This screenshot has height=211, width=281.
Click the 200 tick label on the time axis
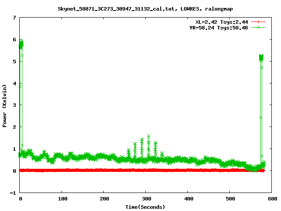[104, 199]
